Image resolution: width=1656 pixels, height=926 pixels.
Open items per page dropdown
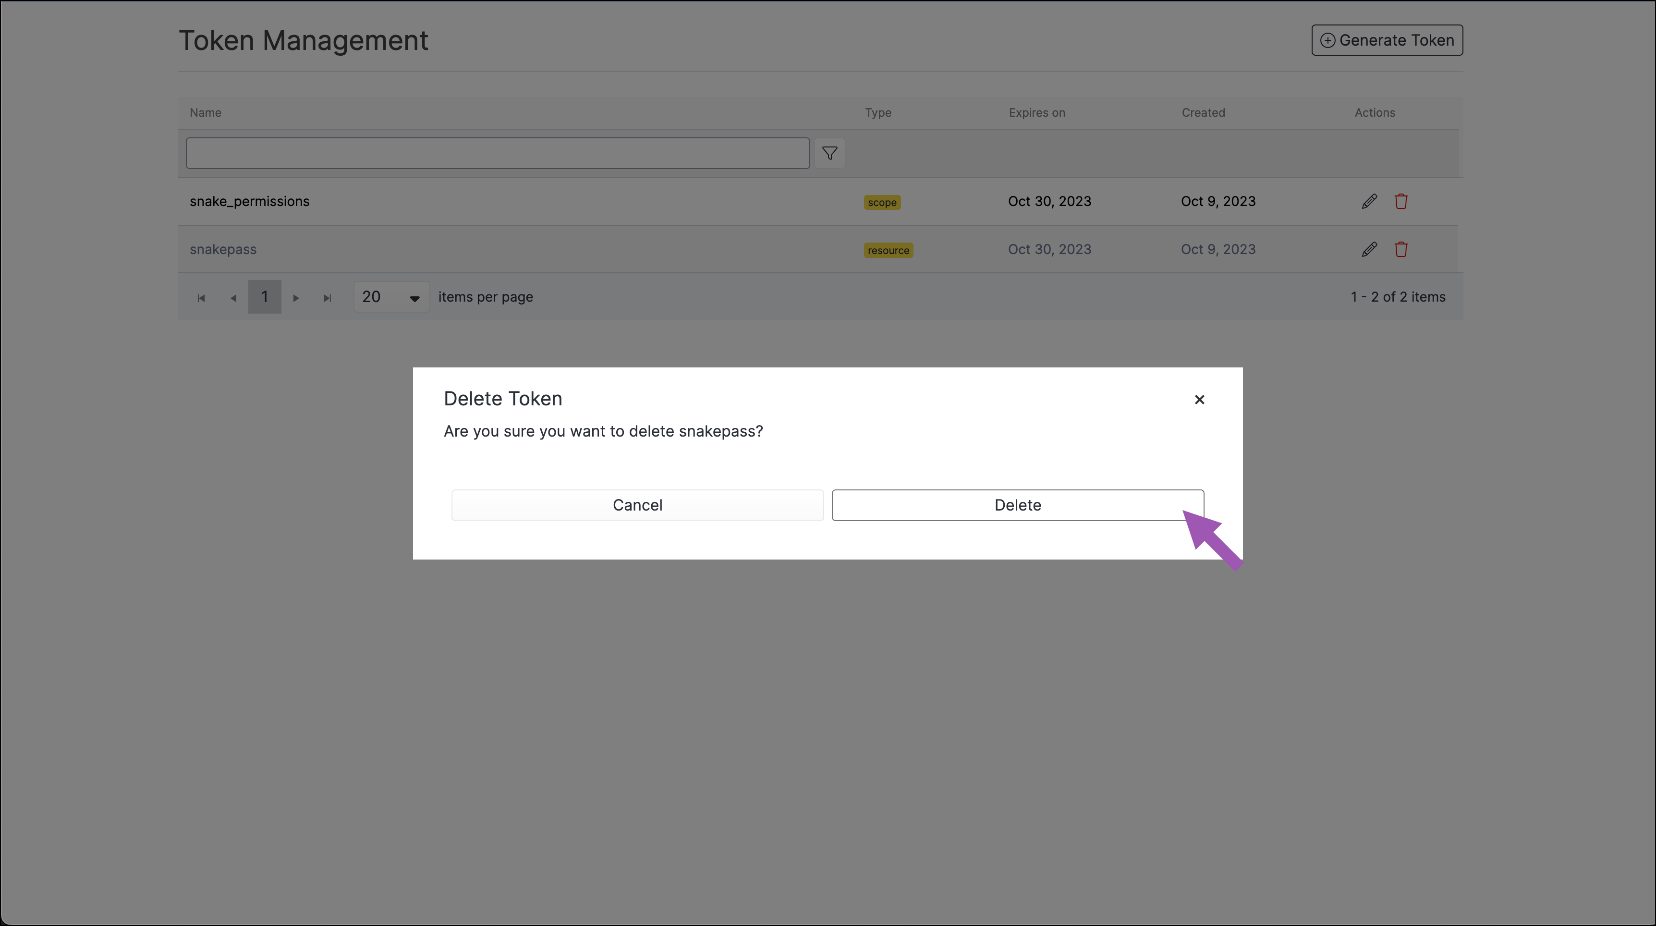pos(391,297)
